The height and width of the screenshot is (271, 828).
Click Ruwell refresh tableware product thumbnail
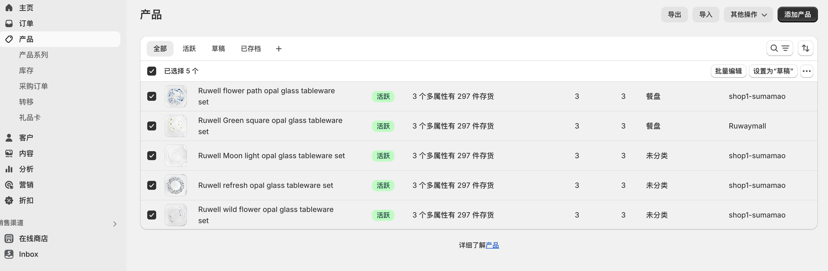pos(176,186)
